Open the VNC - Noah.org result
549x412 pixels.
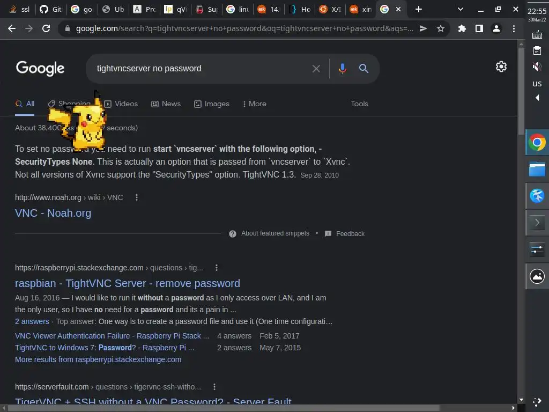(53, 213)
